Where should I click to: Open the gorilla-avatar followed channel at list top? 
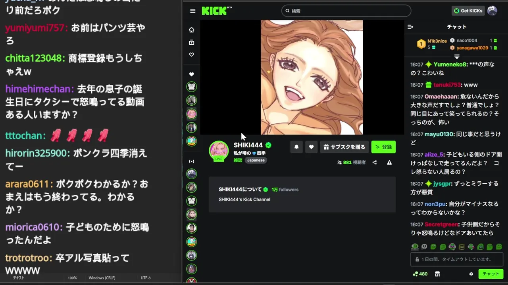click(x=192, y=87)
